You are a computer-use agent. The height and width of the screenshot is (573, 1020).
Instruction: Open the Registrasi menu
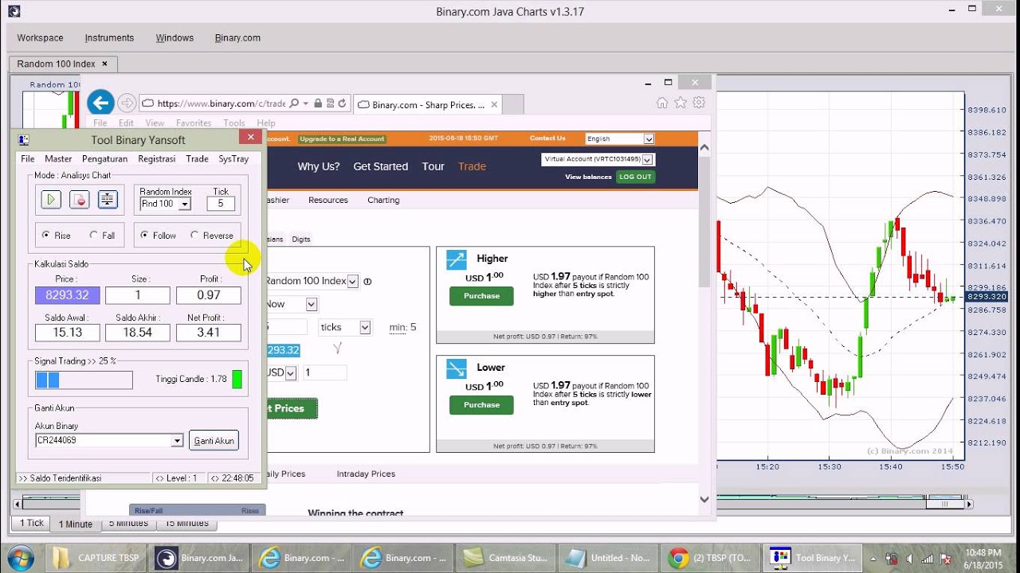[x=156, y=159]
